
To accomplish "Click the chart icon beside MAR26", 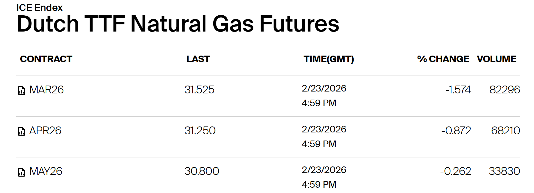I will (21, 91).
